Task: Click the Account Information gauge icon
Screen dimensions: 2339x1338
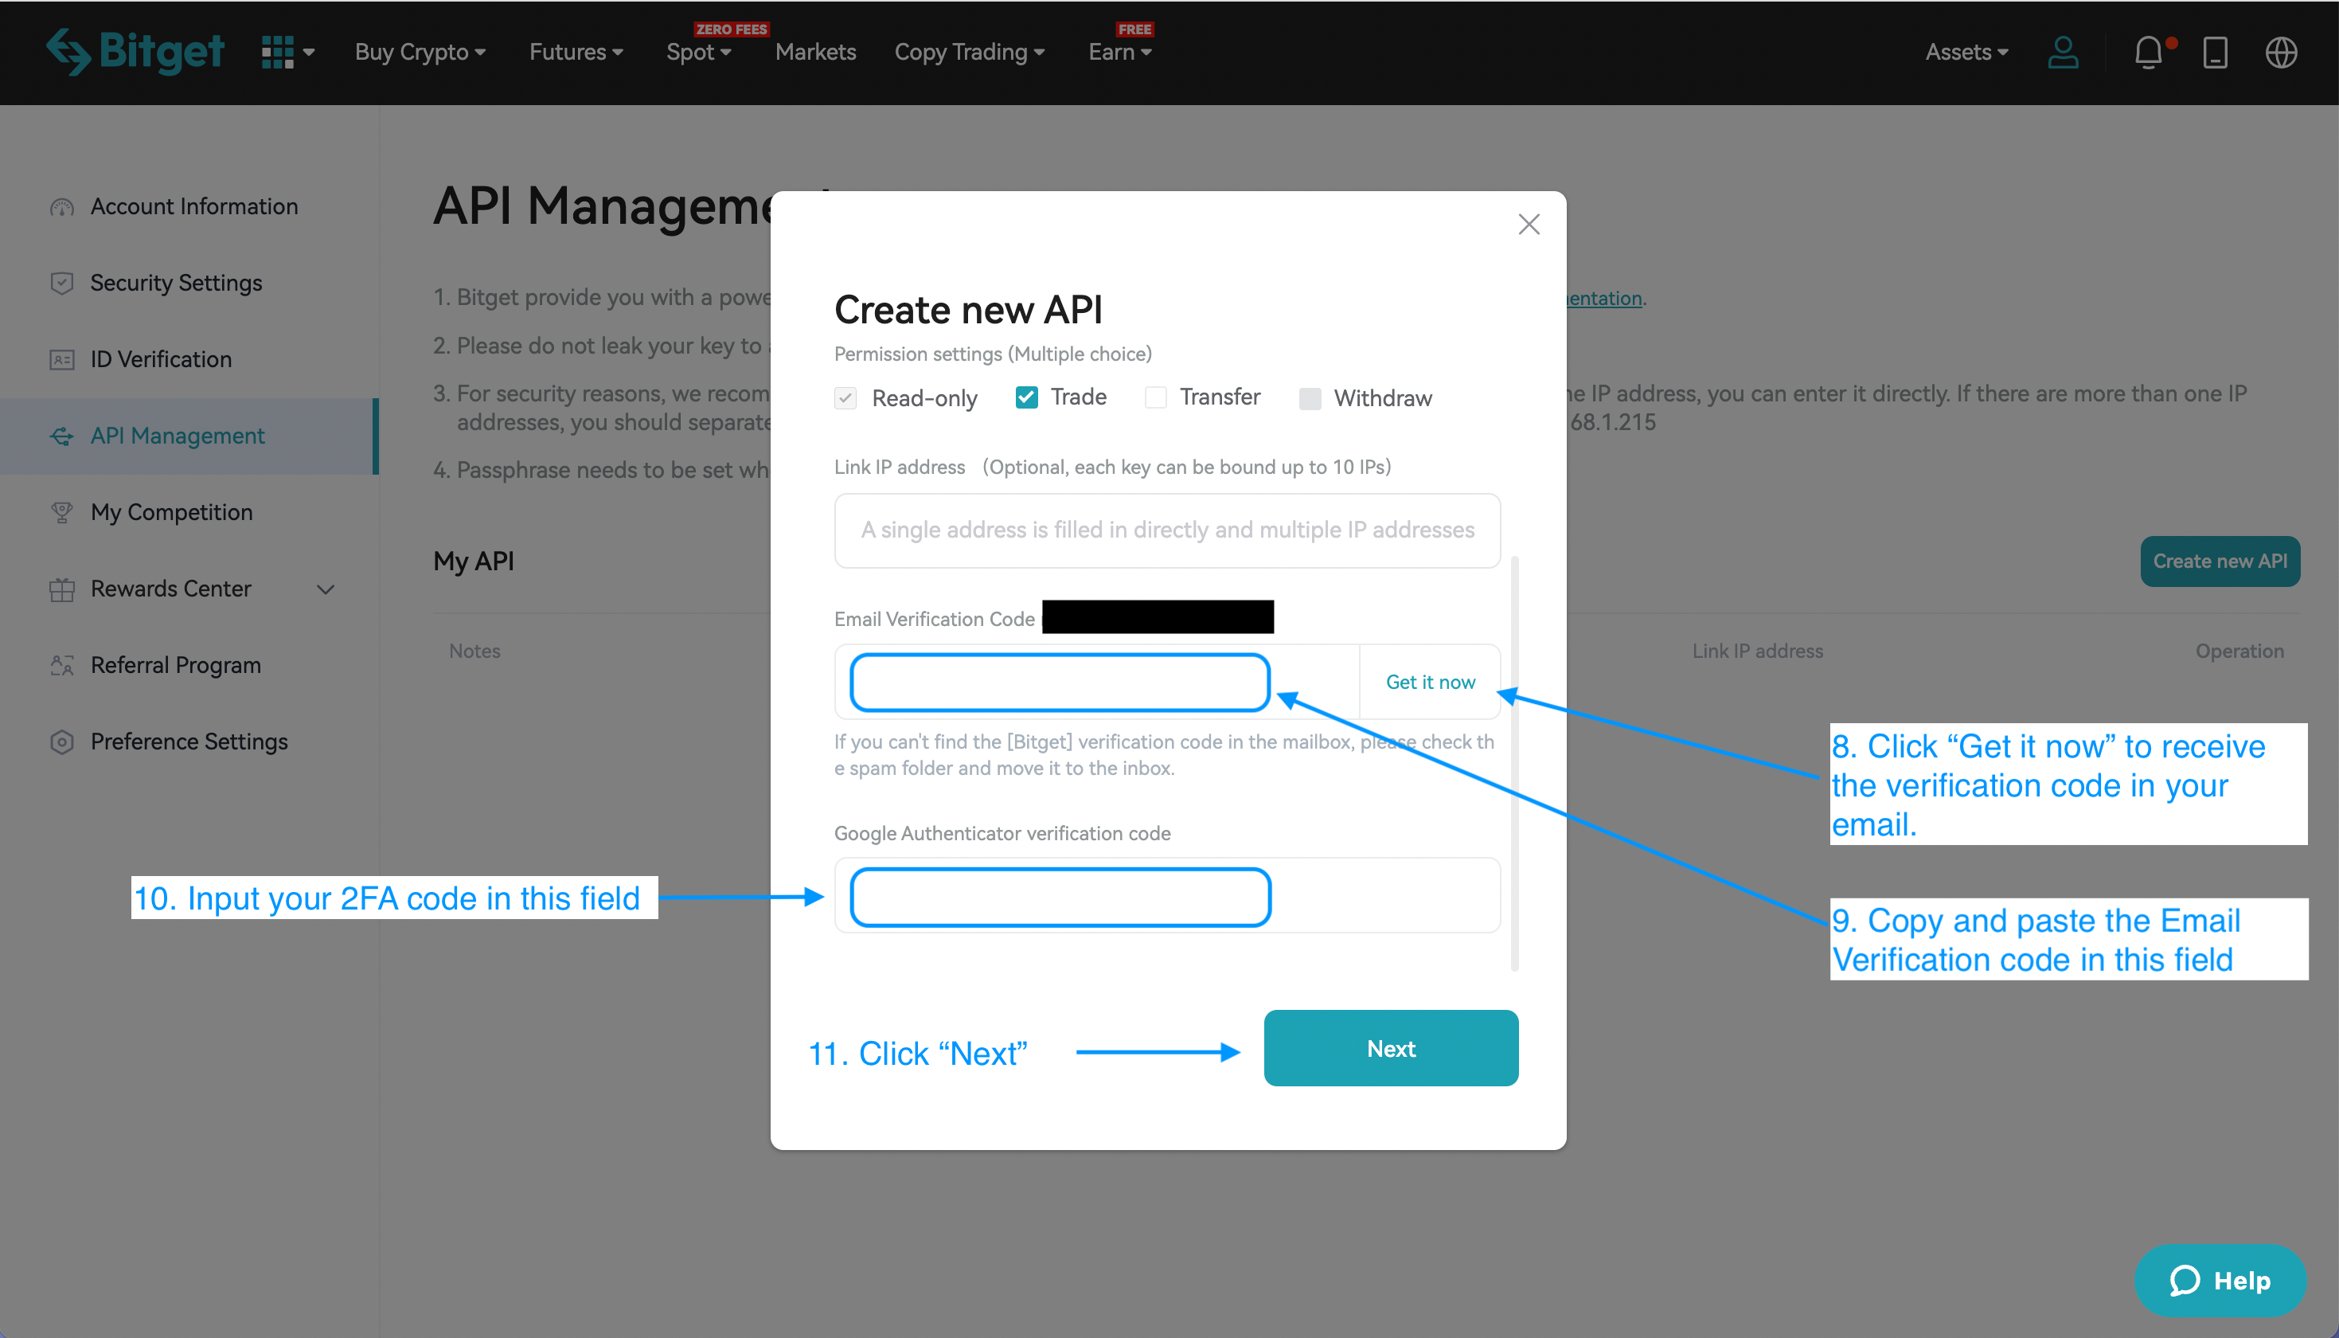Action: (x=61, y=207)
